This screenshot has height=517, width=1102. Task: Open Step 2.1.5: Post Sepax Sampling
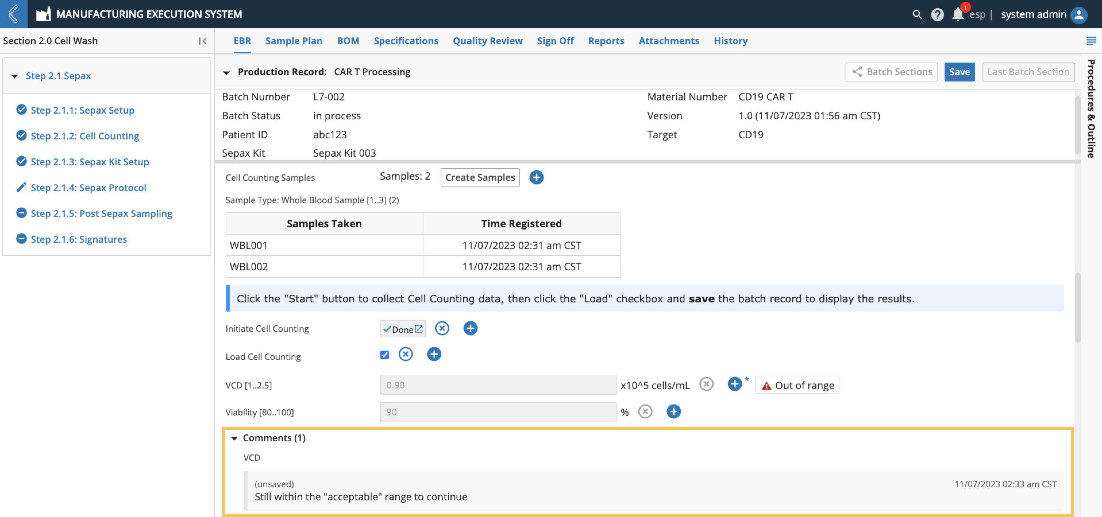(101, 213)
